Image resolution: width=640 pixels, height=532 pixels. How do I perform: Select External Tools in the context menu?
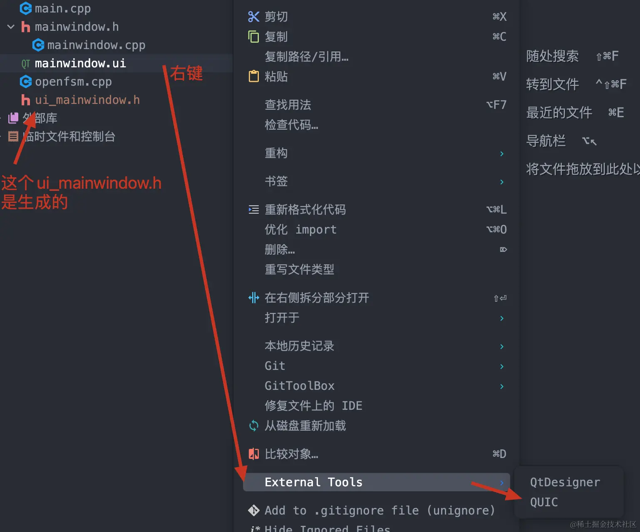(x=314, y=482)
